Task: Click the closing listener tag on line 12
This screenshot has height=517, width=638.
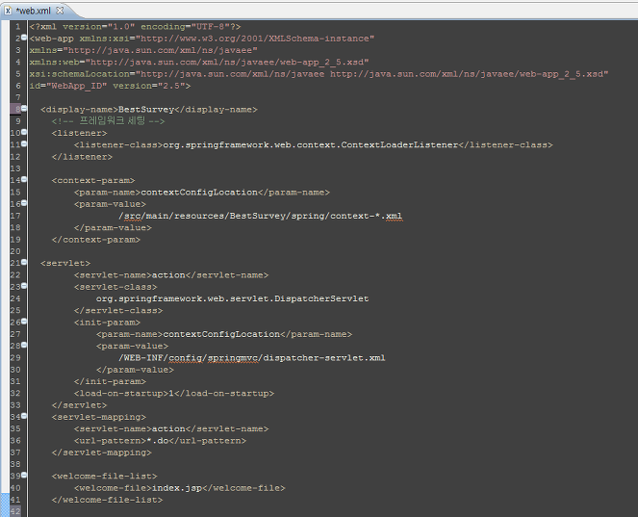Action: click(82, 157)
